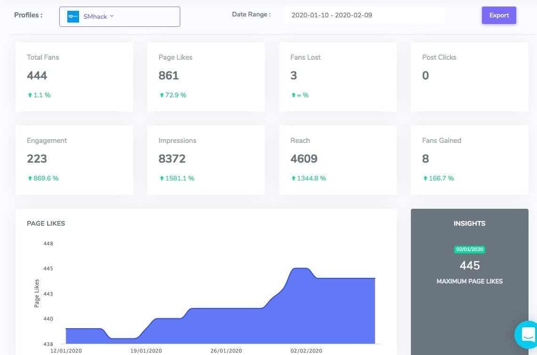This screenshot has height=355, width=537.
Task: Click the up arrow under Fans Gained
Action: [425, 178]
